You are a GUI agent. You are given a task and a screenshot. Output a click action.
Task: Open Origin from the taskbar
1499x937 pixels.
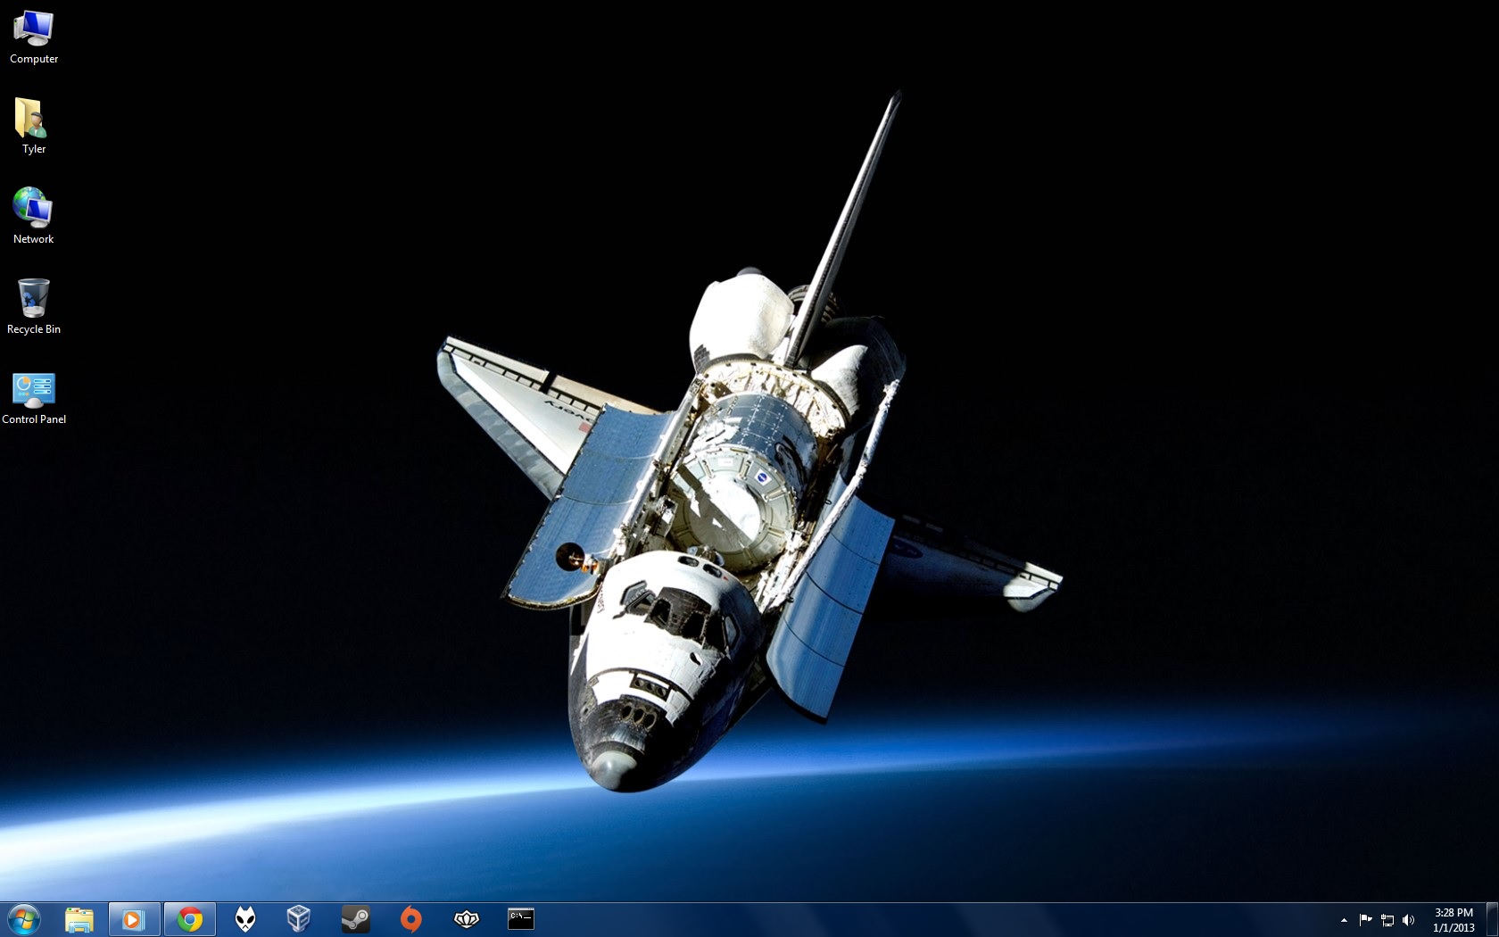coord(410,919)
